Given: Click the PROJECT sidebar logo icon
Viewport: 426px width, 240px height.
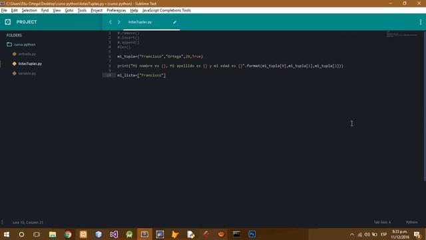Looking at the screenshot, I should point(7,22).
